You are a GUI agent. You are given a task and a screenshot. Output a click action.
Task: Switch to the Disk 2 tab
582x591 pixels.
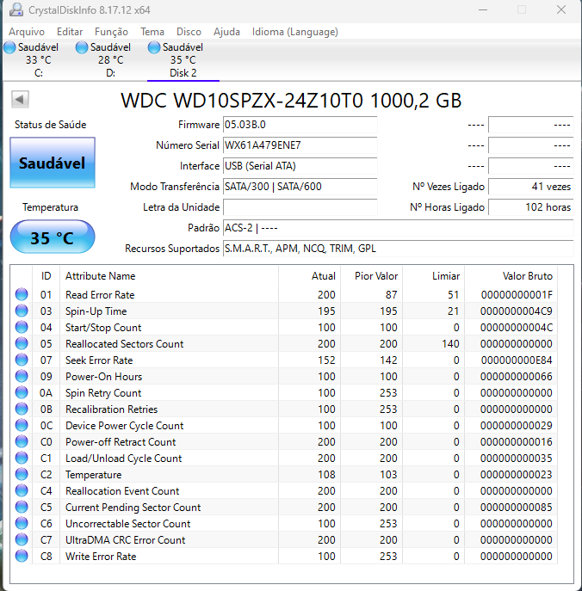coord(183,60)
